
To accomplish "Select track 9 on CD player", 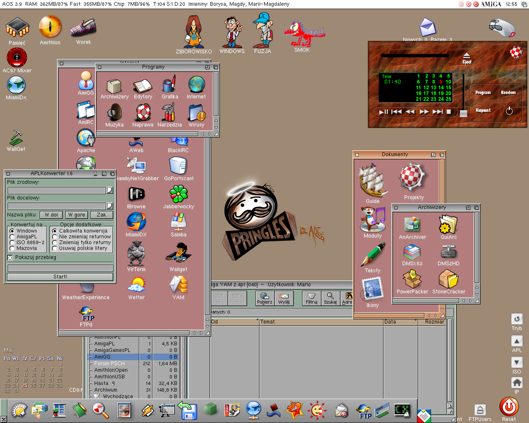I will (441, 82).
